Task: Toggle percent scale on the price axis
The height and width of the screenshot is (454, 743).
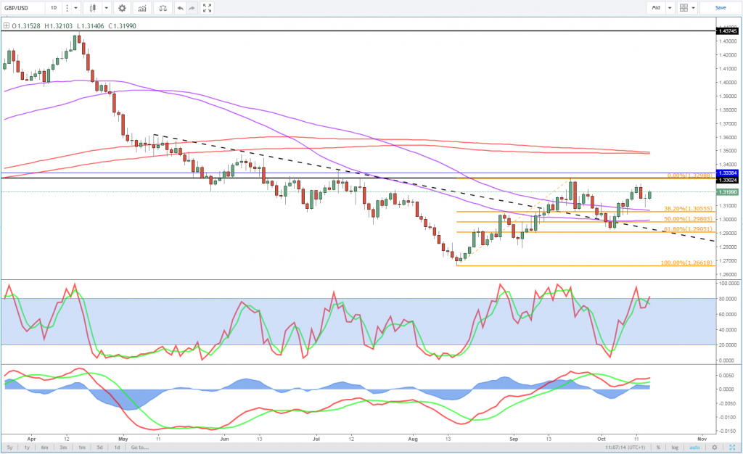Action: pos(658,447)
